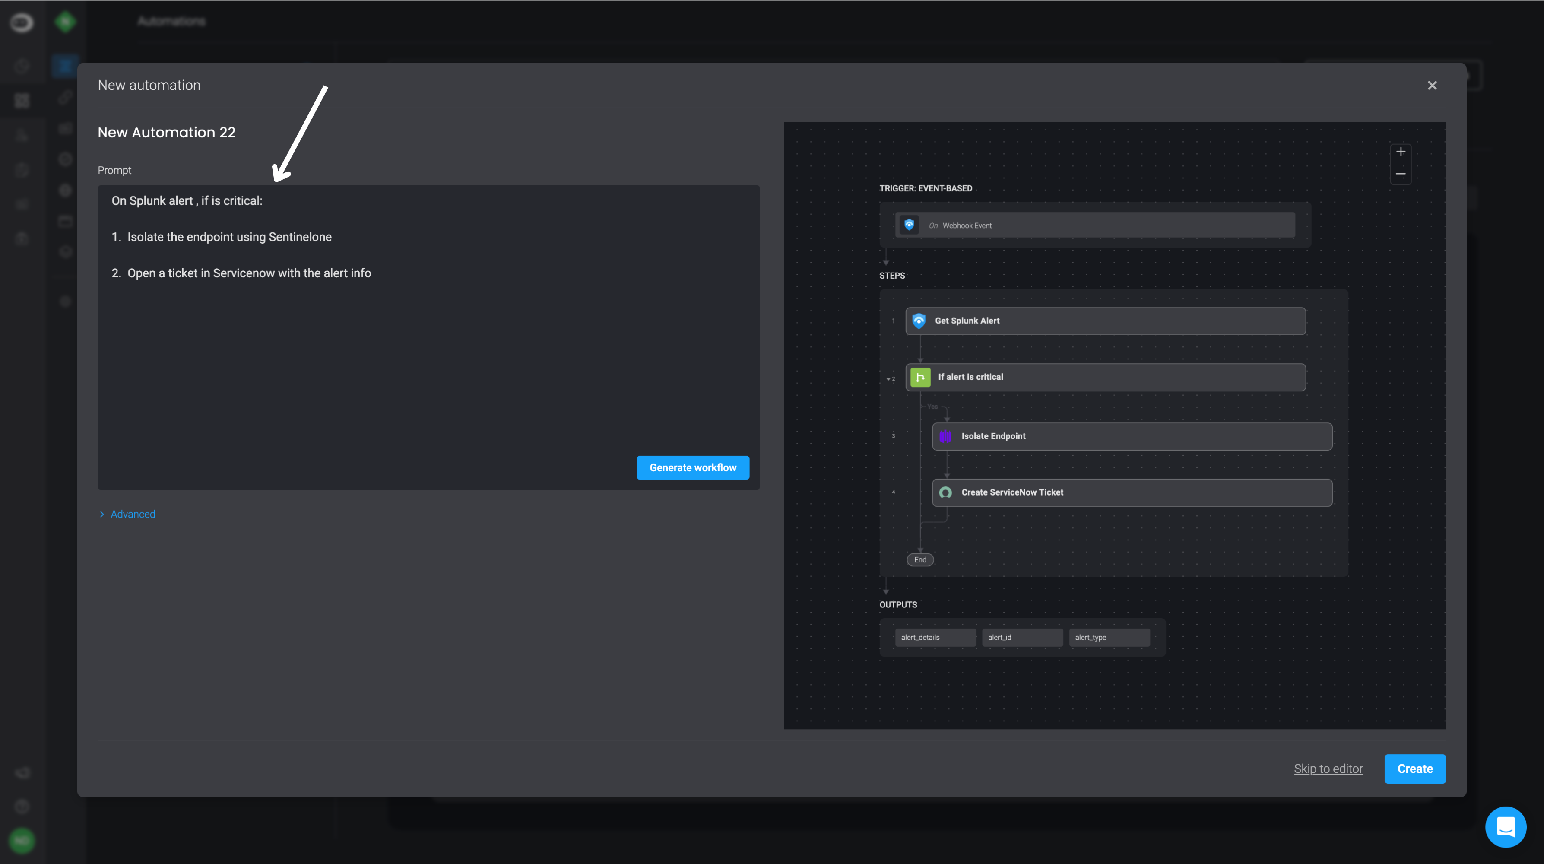The image size is (1547, 864).
Task: Click inside the Prompt text area
Action: 429,315
